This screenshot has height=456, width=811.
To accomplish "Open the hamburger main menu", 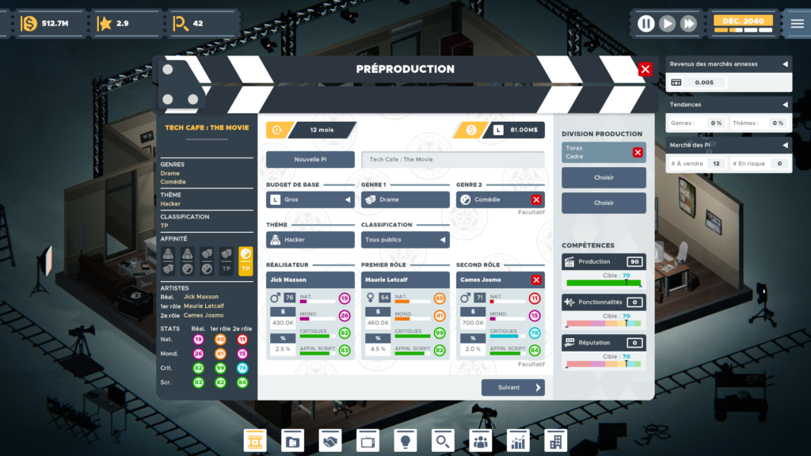I will [797, 24].
